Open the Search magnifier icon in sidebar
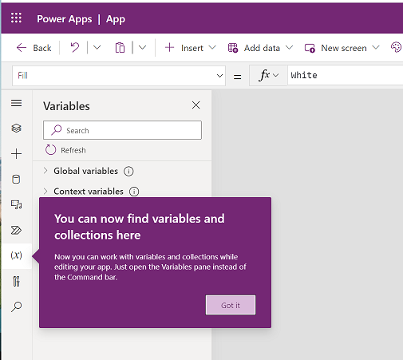Viewport: 403px width, 360px height. (x=16, y=307)
